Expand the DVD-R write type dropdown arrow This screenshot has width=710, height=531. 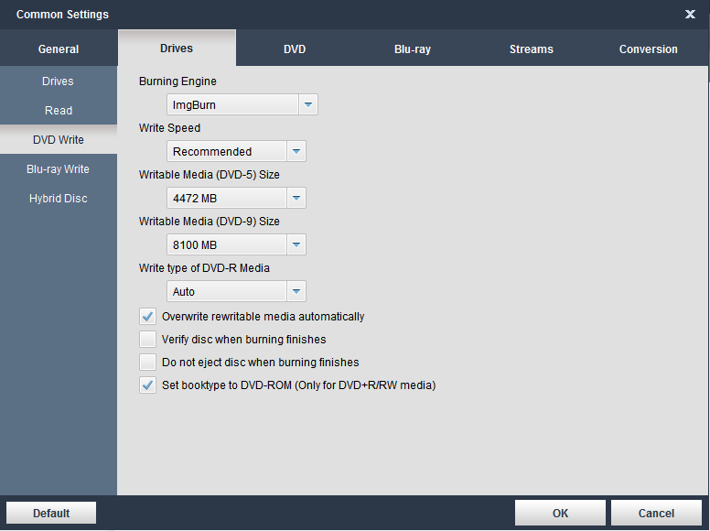pos(296,291)
